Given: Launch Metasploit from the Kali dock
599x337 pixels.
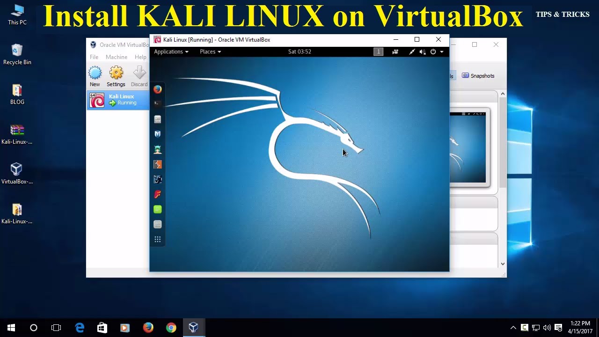Looking at the screenshot, I should pos(158,134).
